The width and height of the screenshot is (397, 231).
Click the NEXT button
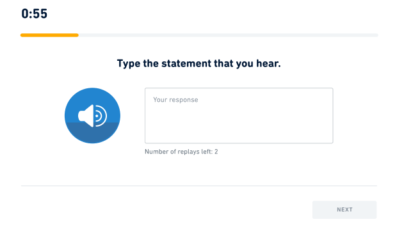click(344, 210)
